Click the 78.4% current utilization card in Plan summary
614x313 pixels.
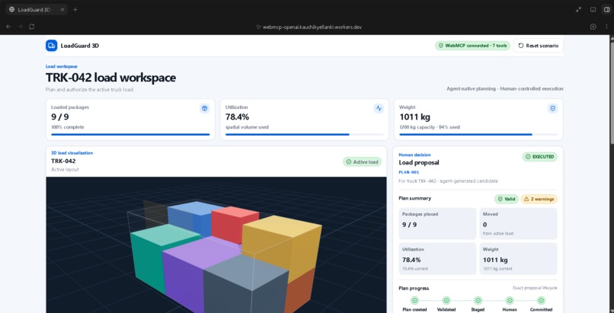tap(437, 259)
